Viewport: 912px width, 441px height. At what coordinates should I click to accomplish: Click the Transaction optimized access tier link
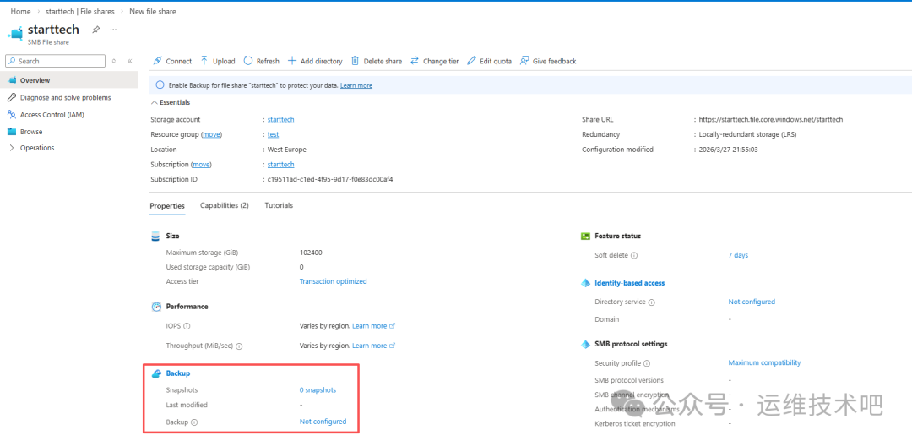334,281
